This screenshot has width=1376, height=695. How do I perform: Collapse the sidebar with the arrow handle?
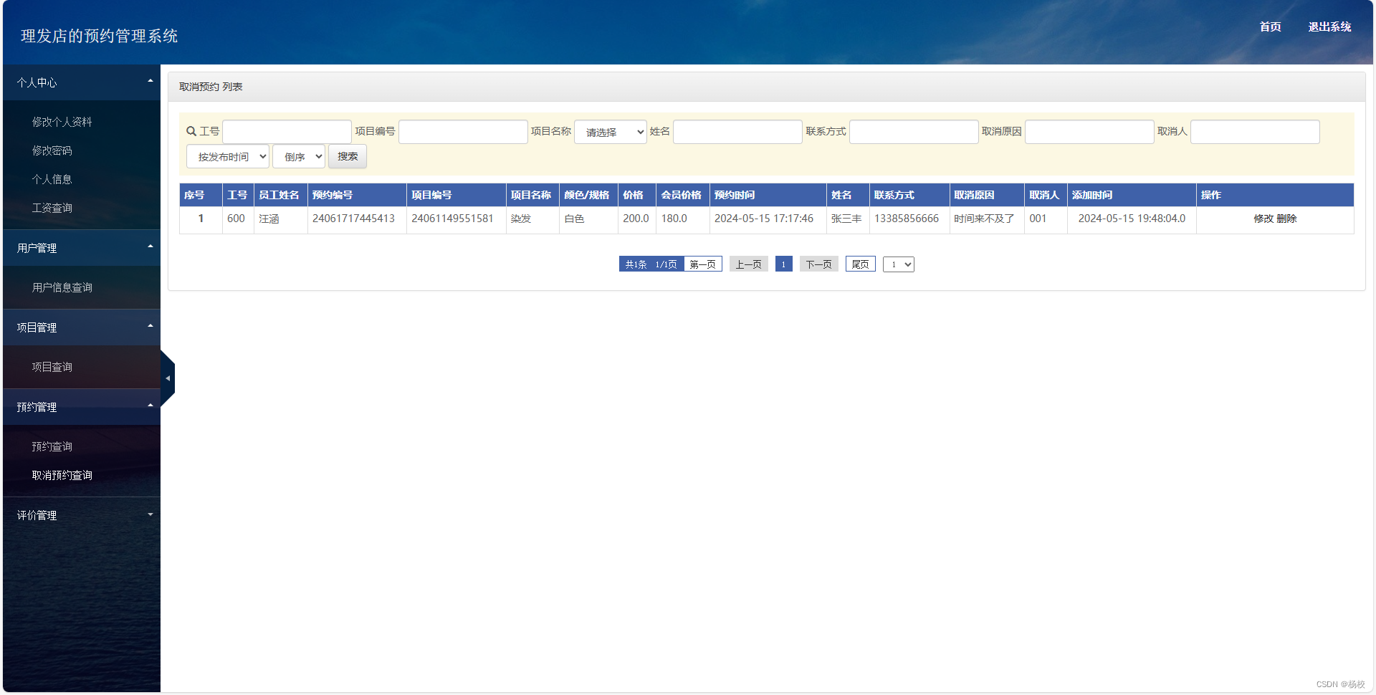click(168, 378)
